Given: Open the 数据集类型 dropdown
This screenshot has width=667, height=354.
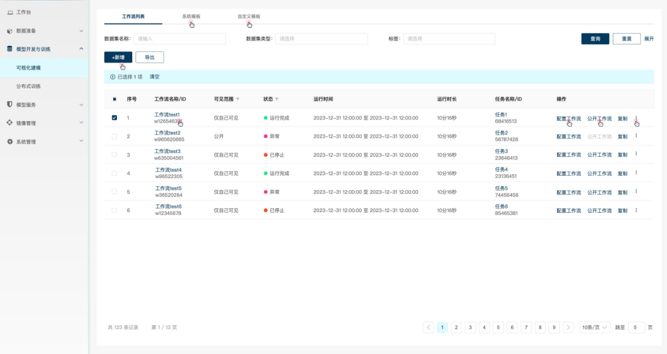Looking at the screenshot, I should point(321,39).
